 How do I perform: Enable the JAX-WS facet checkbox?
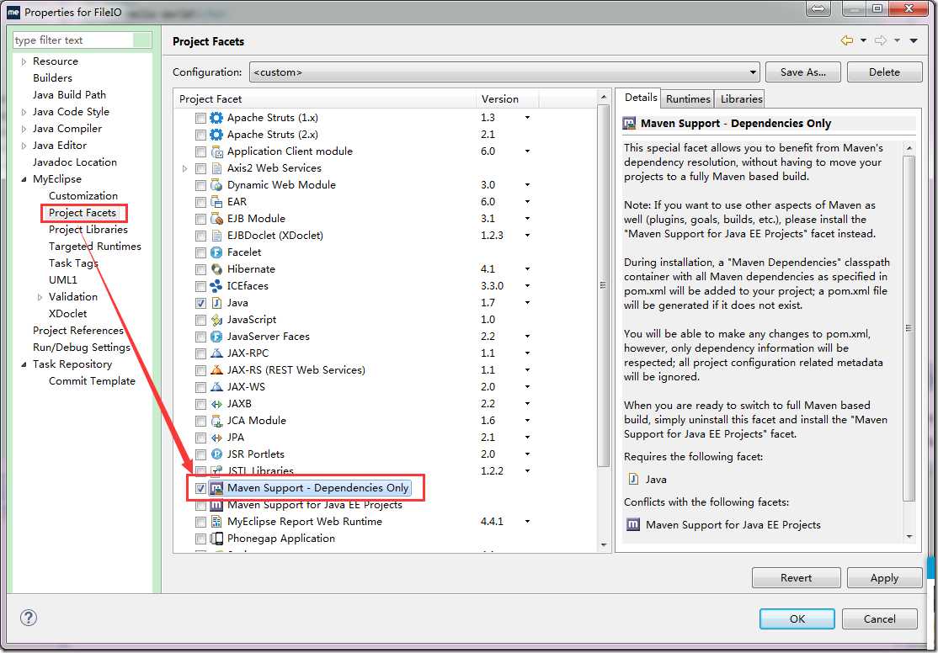[x=200, y=387]
